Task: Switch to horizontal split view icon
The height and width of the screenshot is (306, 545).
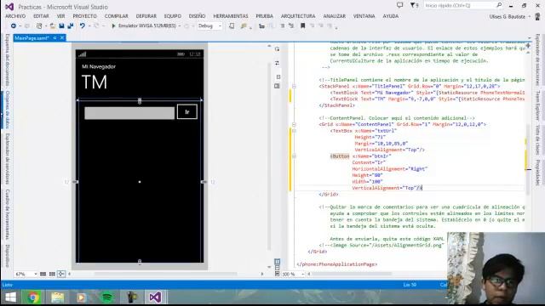Action: [277, 268]
